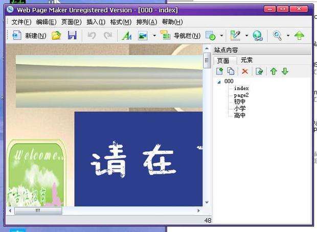
Task: Add a new page with the plus page icon
Action: pyautogui.click(x=219, y=71)
